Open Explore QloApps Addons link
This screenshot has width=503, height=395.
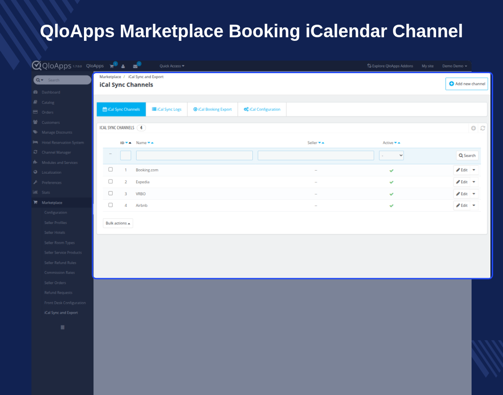(390, 66)
